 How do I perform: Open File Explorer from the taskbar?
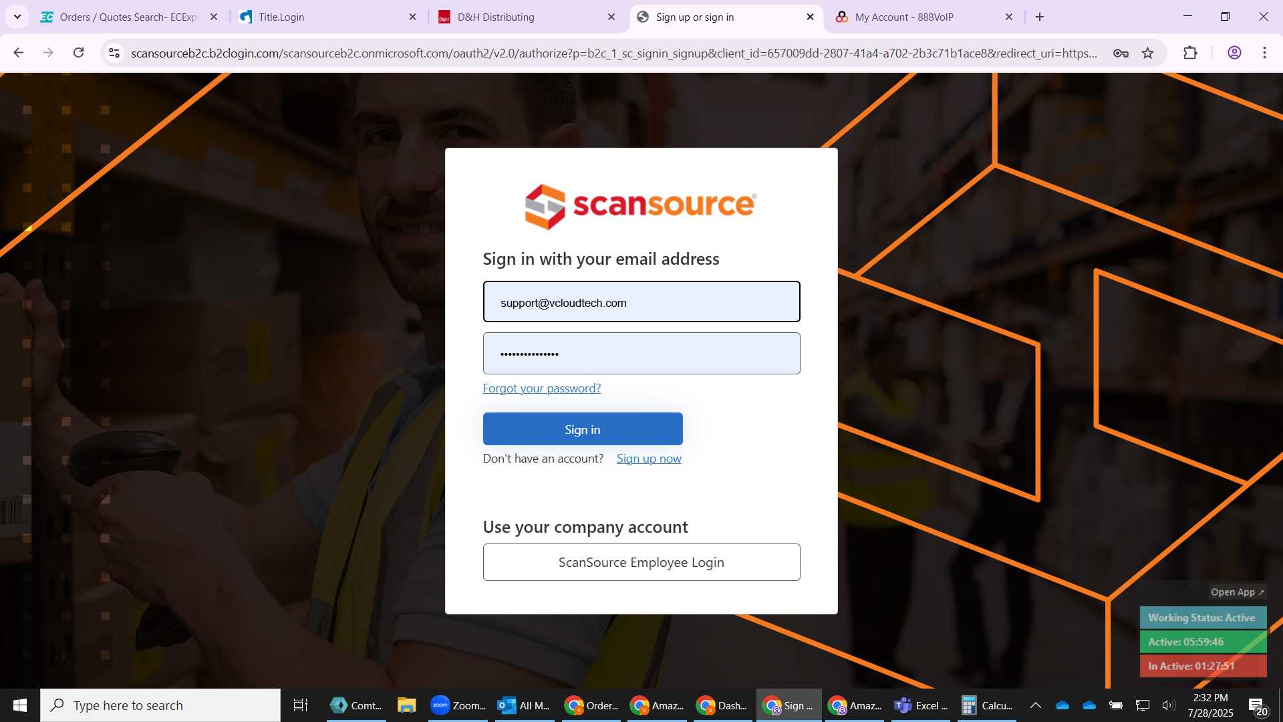406,705
